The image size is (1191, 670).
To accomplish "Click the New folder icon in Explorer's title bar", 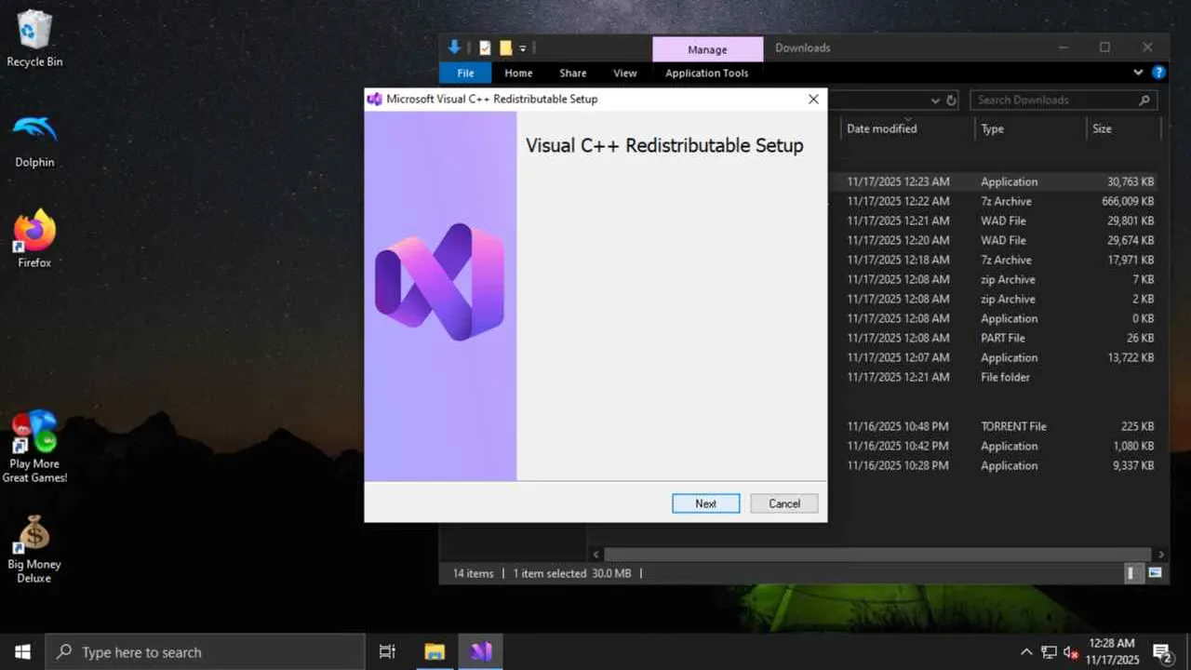I will [x=506, y=47].
